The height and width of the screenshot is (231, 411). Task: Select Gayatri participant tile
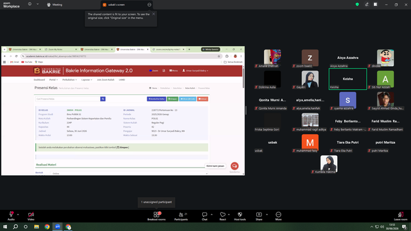pos(310,79)
